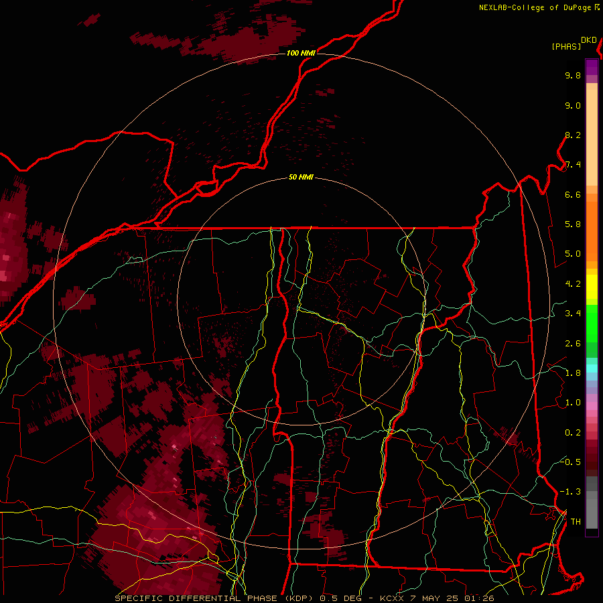Select the 1.0 scale value
Screen dimensions: 603x603
[x=573, y=403]
